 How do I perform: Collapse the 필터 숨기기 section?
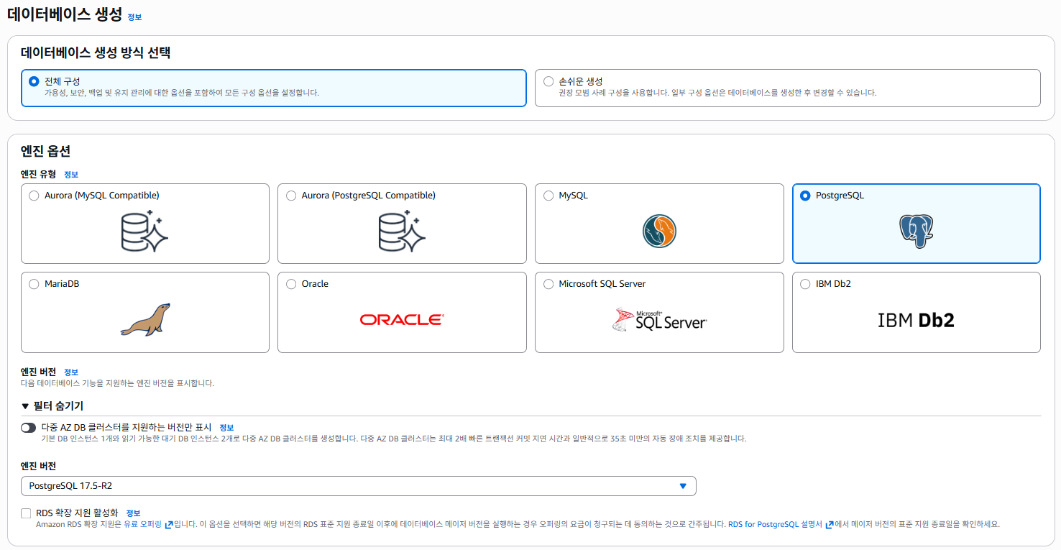tap(52, 406)
